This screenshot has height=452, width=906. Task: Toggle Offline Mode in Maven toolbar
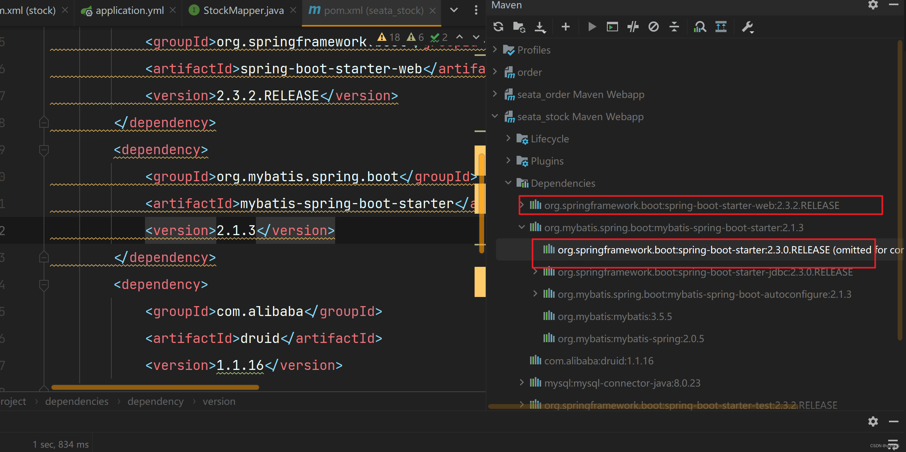[633, 27]
